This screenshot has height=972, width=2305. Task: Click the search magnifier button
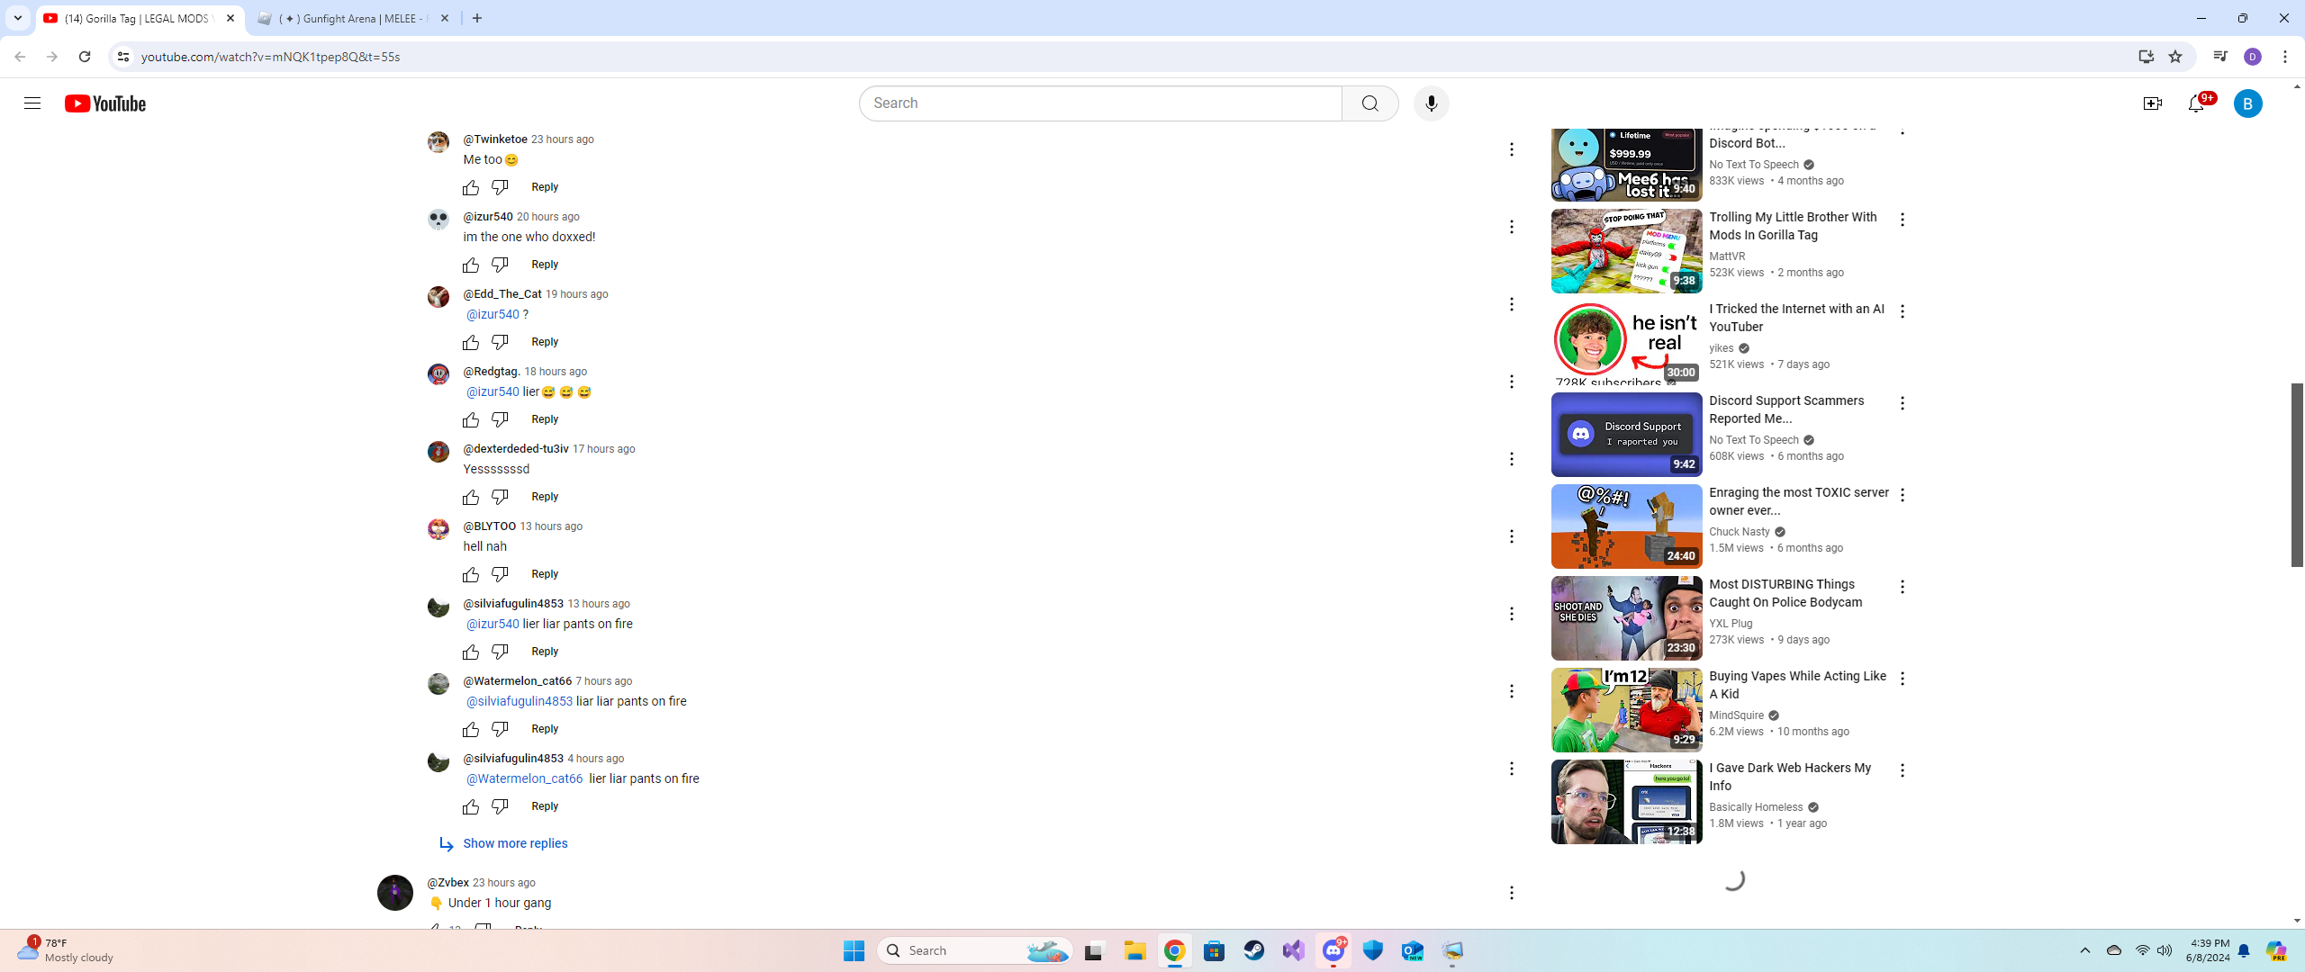click(x=1369, y=103)
